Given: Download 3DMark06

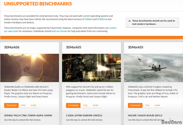Looking at the screenshot, I should [11, 105].
